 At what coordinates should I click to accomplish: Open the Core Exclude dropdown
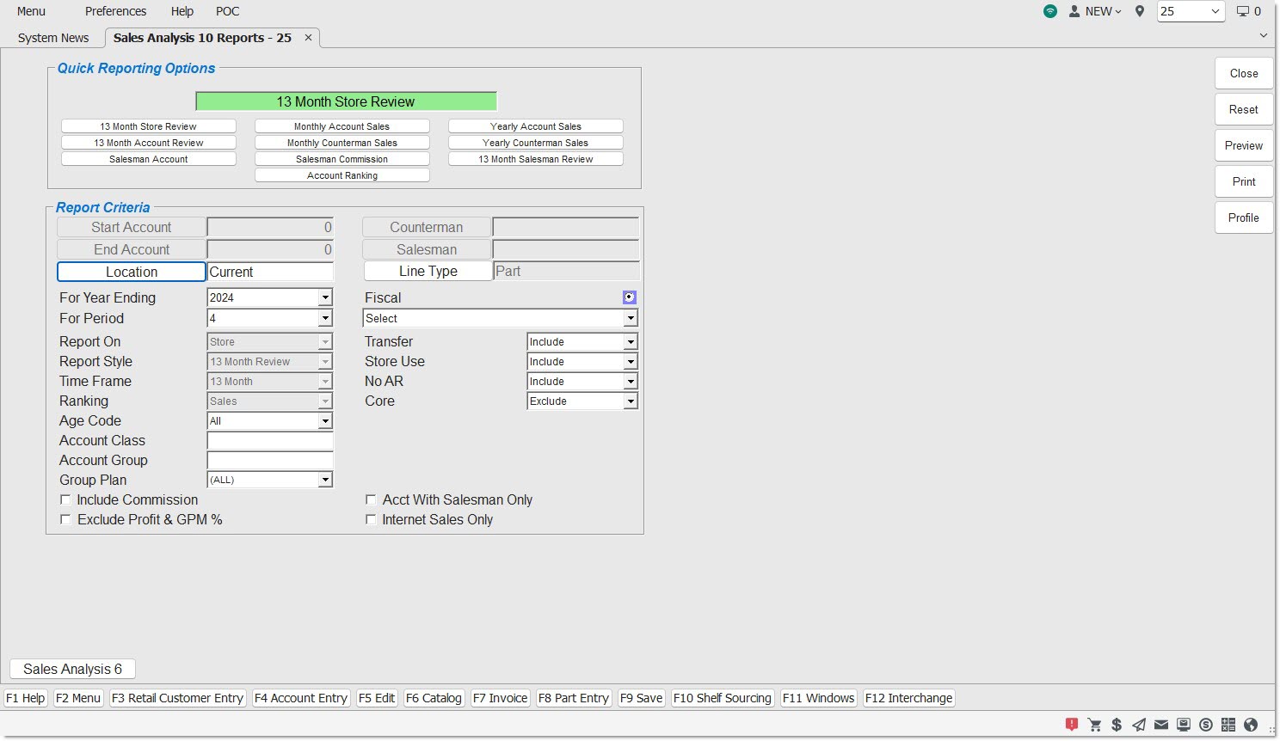coord(631,401)
